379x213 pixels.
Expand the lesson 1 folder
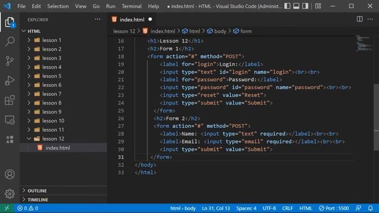click(29, 40)
